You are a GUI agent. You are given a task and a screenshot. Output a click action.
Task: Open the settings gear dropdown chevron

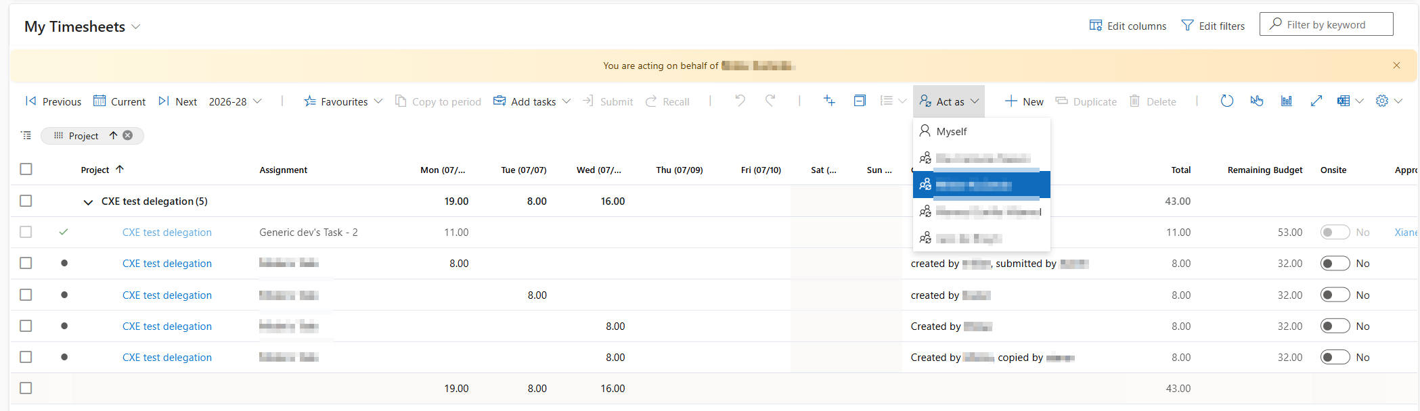(x=1398, y=101)
